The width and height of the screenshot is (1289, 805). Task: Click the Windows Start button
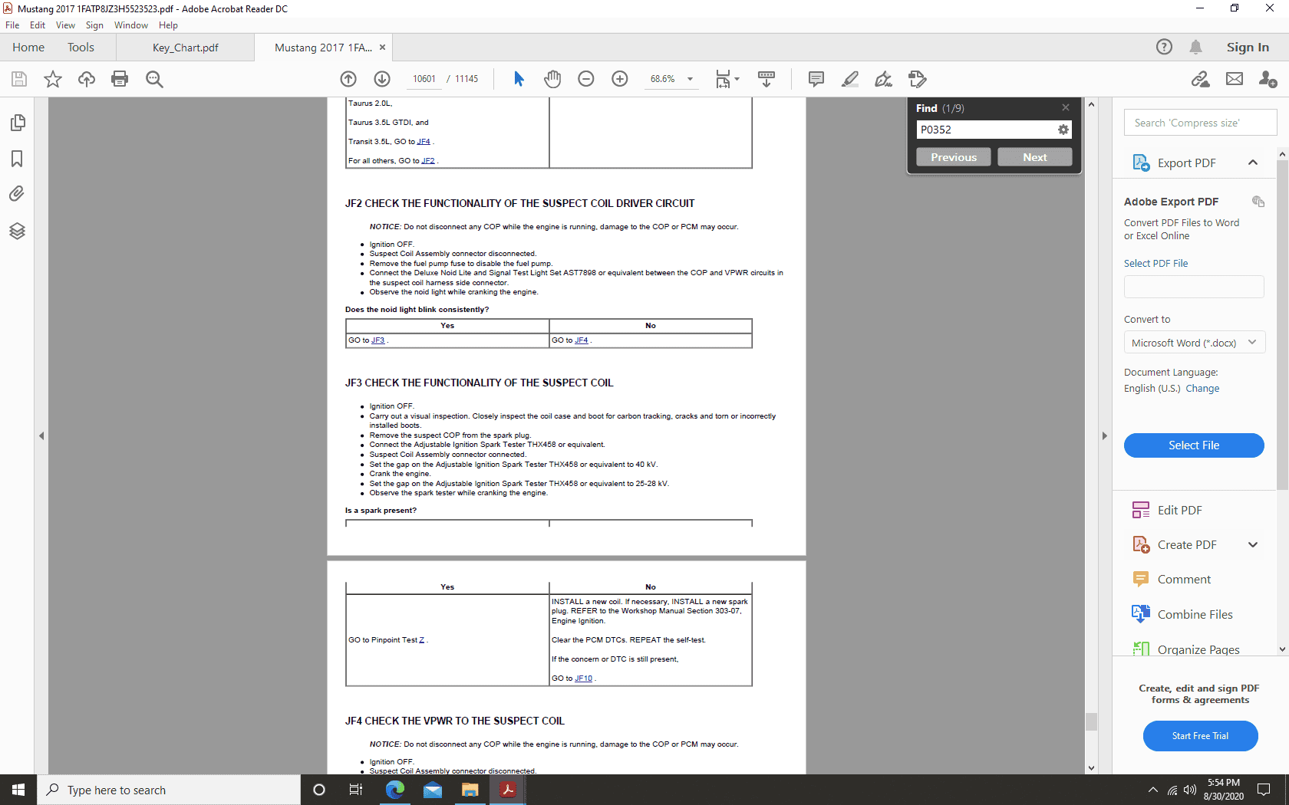coord(18,790)
